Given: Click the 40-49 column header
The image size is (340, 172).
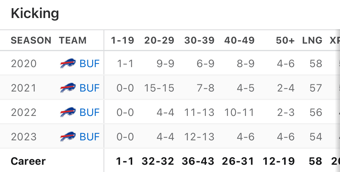Looking at the screenshot, I should tap(239, 40).
